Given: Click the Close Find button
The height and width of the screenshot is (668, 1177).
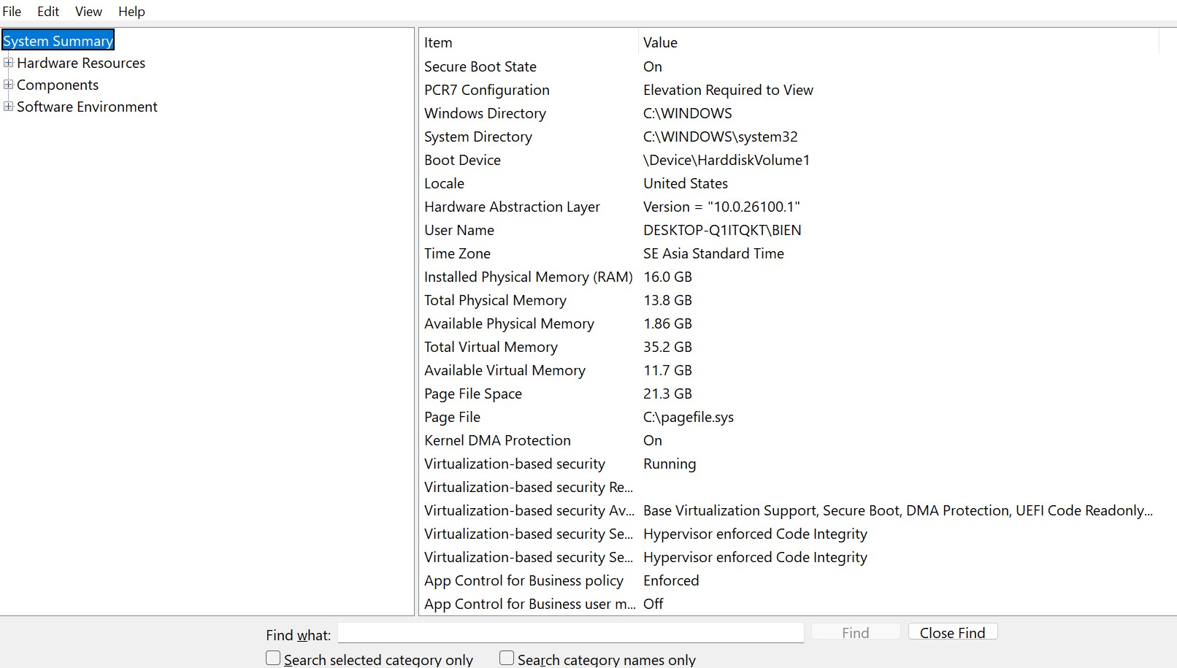Looking at the screenshot, I should [952, 632].
